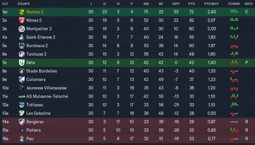
Task: Click the Bordeaux 2 club badge
Action: (x=21, y=46)
